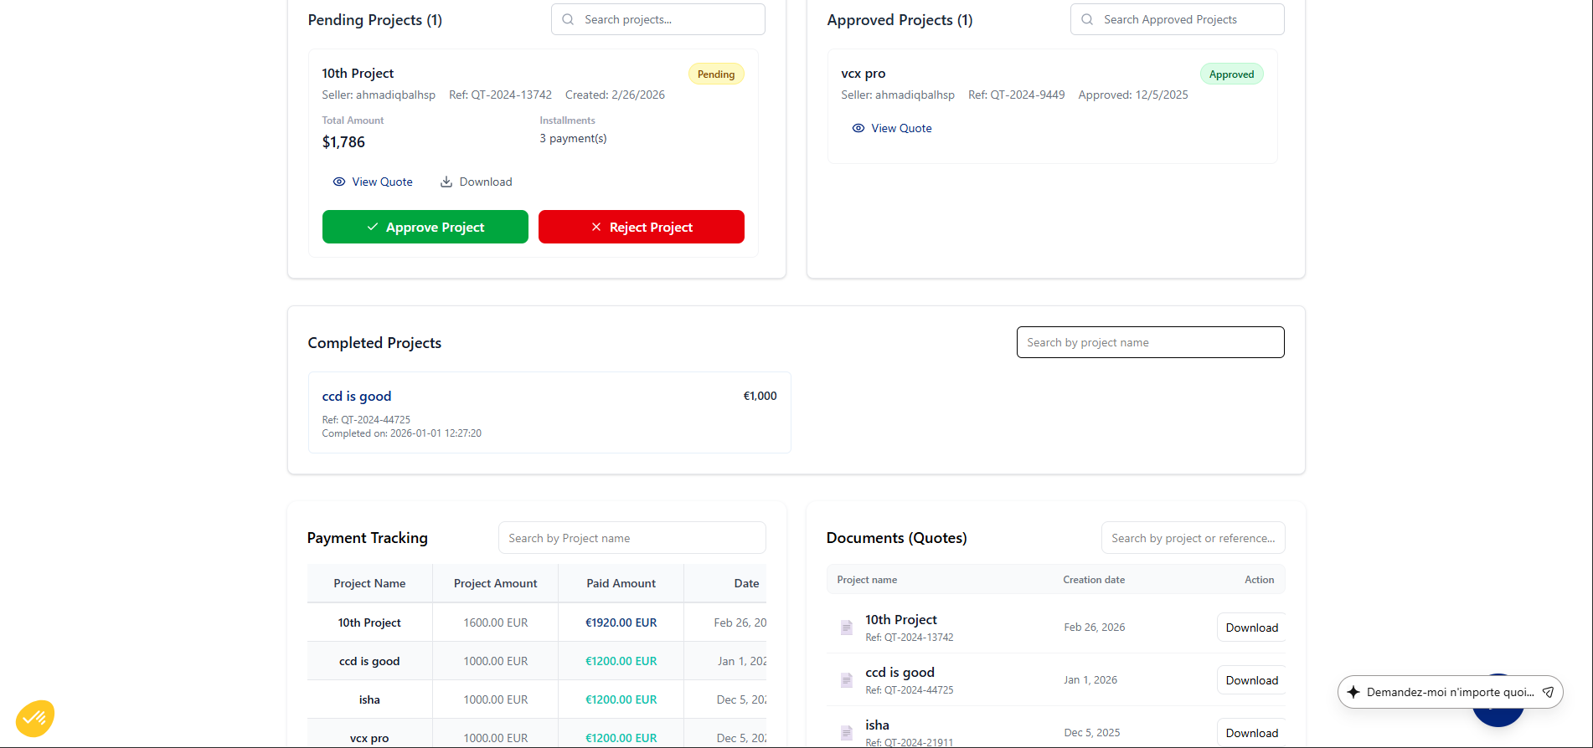
Task: Focus Completed Projects search by project name
Action: point(1151,342)
